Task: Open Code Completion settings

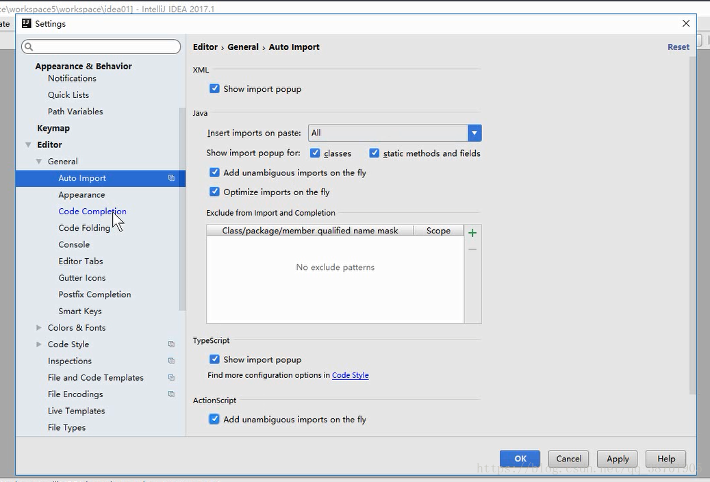Action: (x=92, y=212)
